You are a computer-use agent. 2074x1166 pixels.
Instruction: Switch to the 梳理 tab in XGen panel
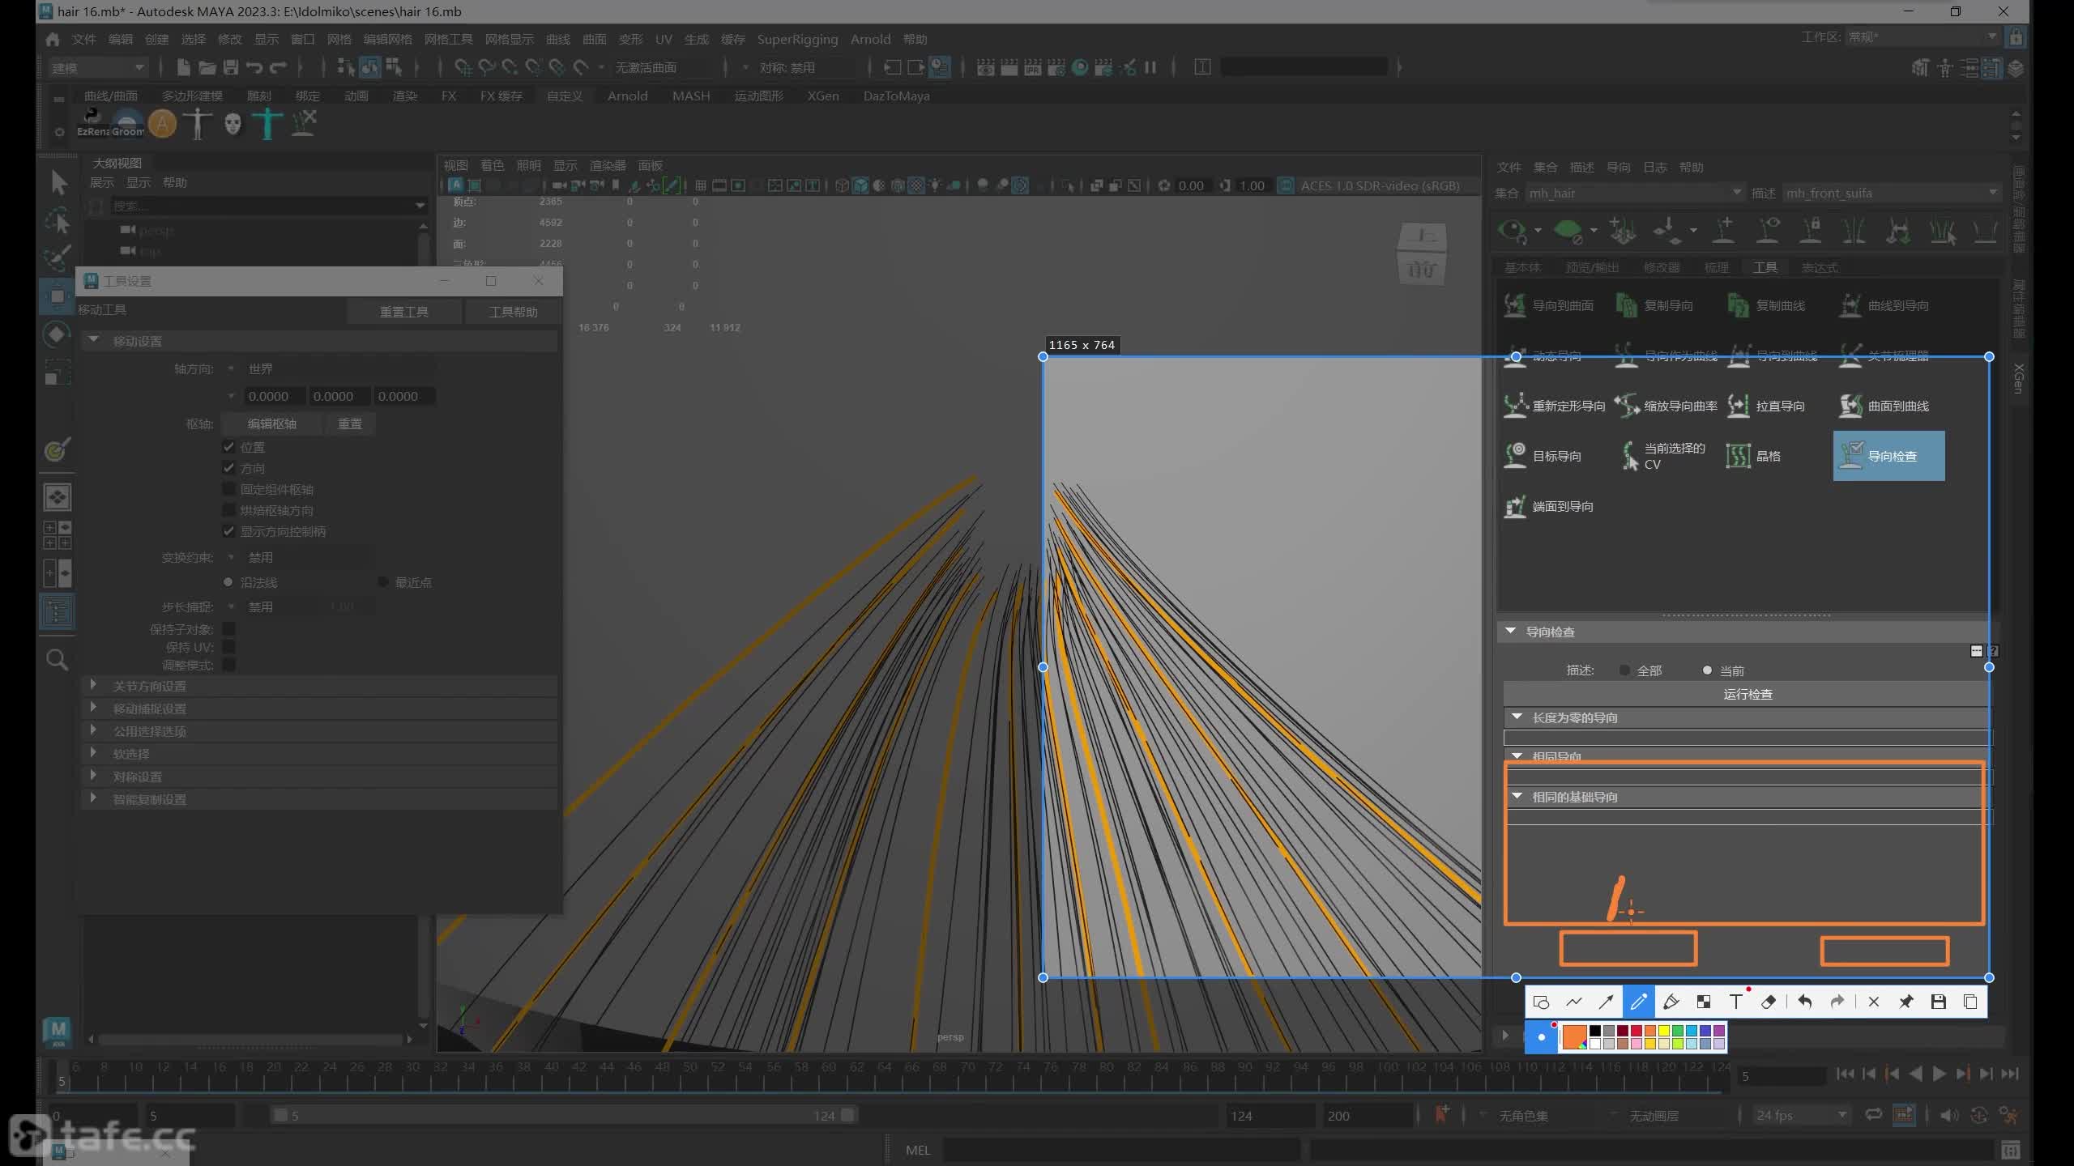(x=1716, y=267)
